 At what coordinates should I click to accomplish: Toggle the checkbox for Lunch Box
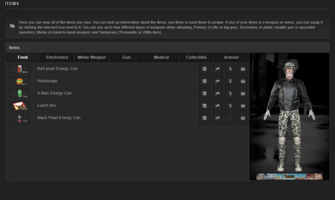205,106
